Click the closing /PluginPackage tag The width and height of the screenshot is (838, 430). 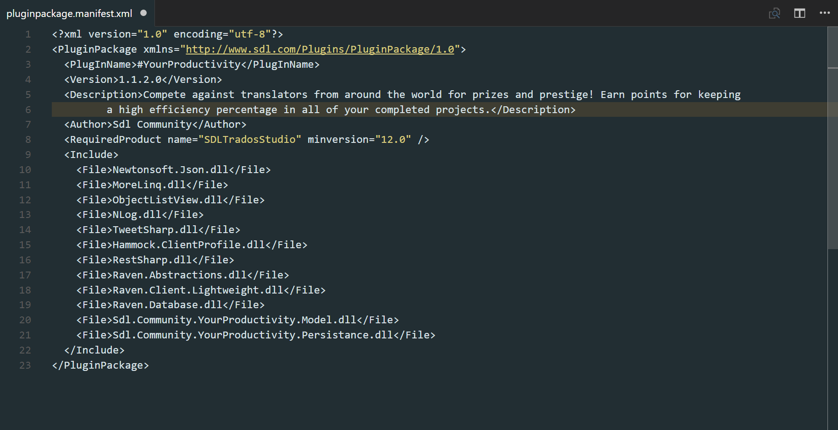[x=100, y=365]
